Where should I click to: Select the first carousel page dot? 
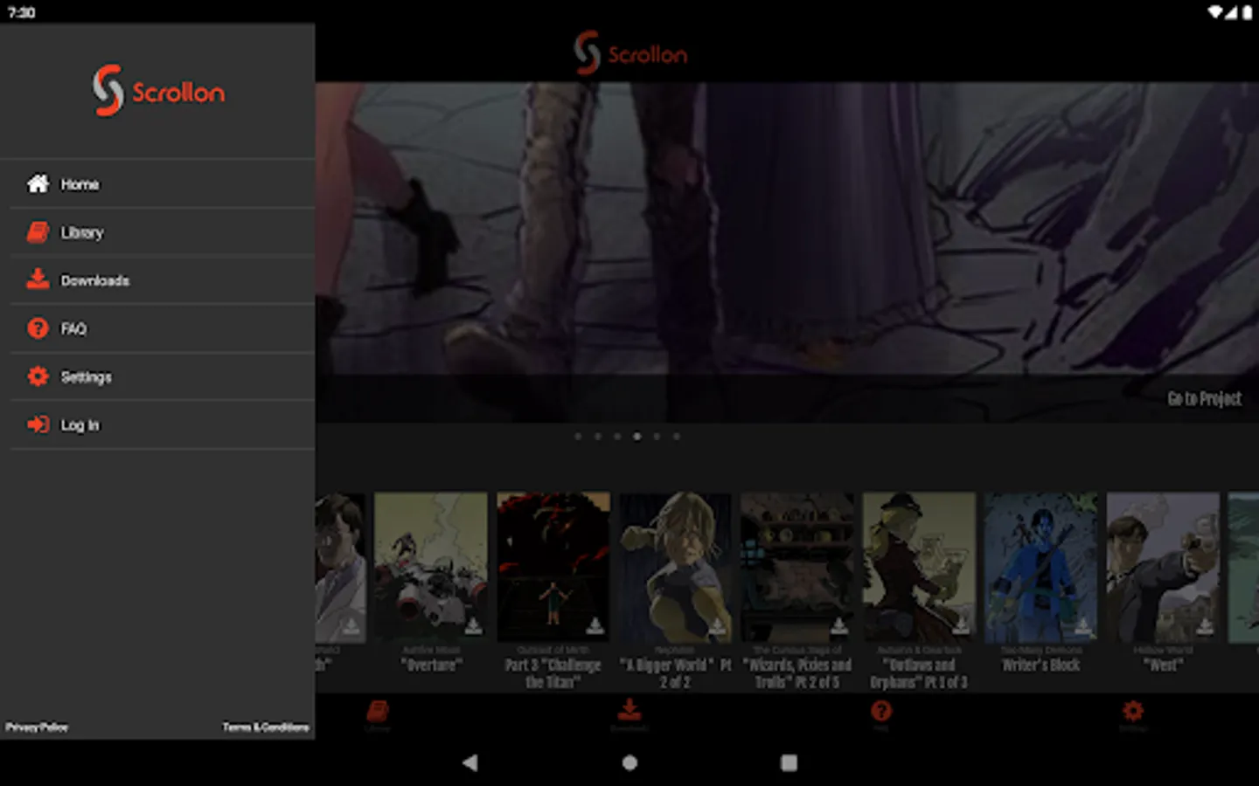tap(578, 436)
